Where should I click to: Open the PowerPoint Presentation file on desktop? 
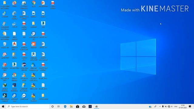[x=43, y=4]
